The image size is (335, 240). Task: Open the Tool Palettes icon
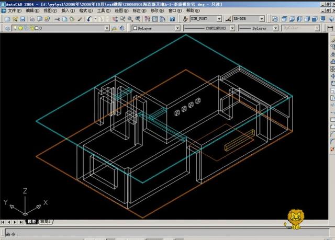[x=163, y=19]
